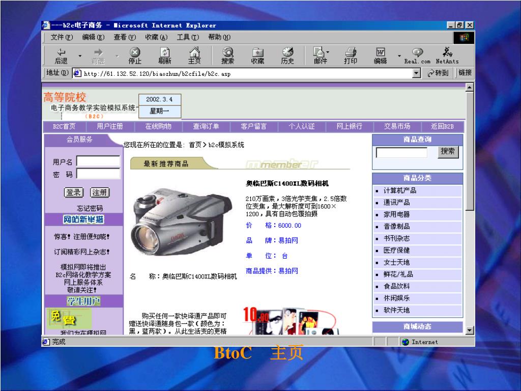Click the Back (后退) toolbar icon
The width and height of the screenshot is (521, 391).
coord(61,56)
